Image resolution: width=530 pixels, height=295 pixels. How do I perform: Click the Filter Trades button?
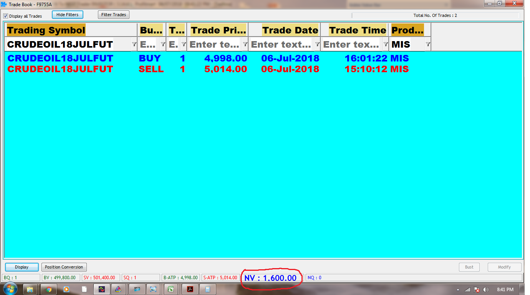(x=114, y=15)
